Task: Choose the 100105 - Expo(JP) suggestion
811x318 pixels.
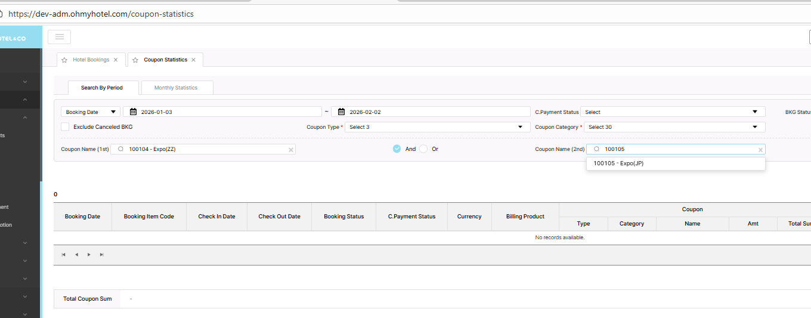Action: pos(618,163)
